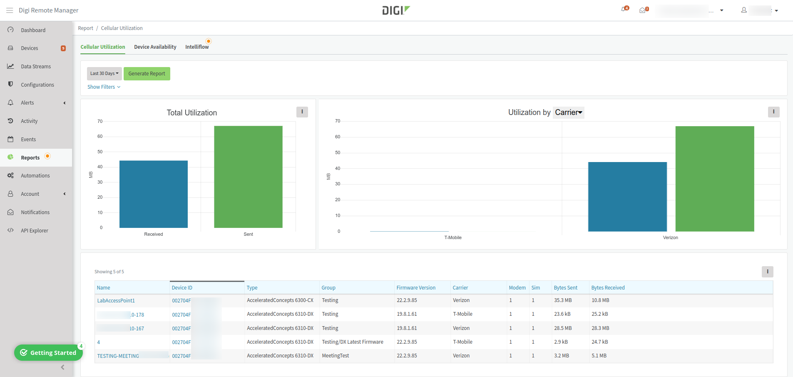Viewport: 793px width, 377px height.
Task: Click the Generate Report button
Action: click(147, 74)
